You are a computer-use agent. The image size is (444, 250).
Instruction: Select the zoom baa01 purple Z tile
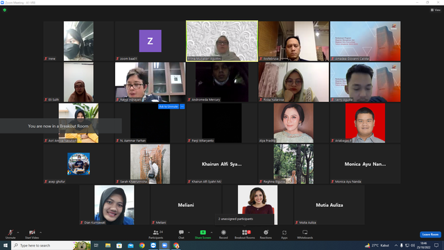point(151,41)
